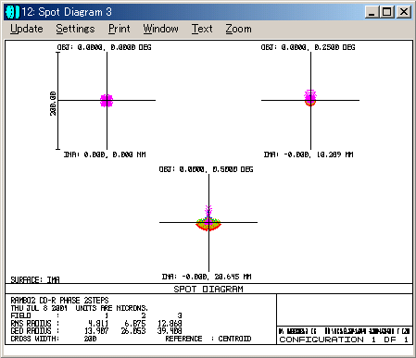Click the 0.2500 DEG field spot
Viewport: 416px width, 358px height.
tap(310, 98)
